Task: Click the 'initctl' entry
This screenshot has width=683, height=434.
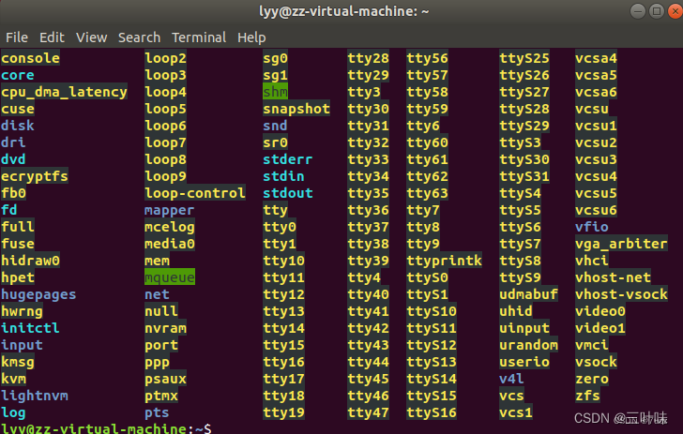Action: [x=30, y=328]
